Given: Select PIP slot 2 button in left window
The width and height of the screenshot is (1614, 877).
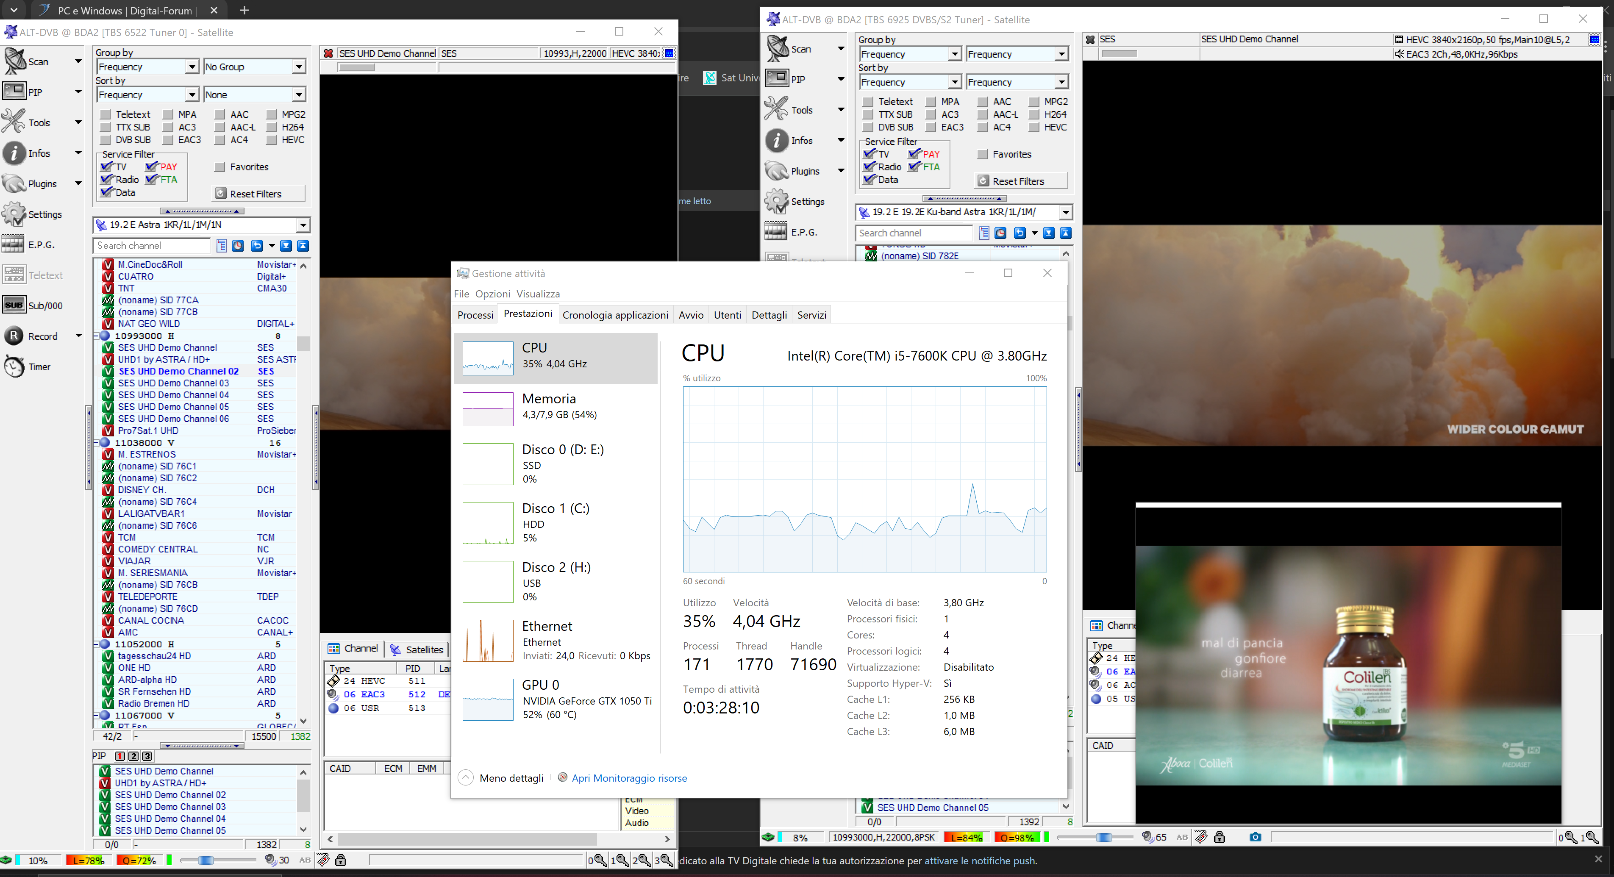Looking at the screenshot, I should point(133,756).
